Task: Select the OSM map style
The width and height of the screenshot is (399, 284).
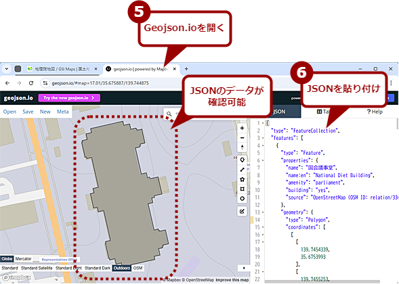Action: pyautogui.click(x=138, y=268)
